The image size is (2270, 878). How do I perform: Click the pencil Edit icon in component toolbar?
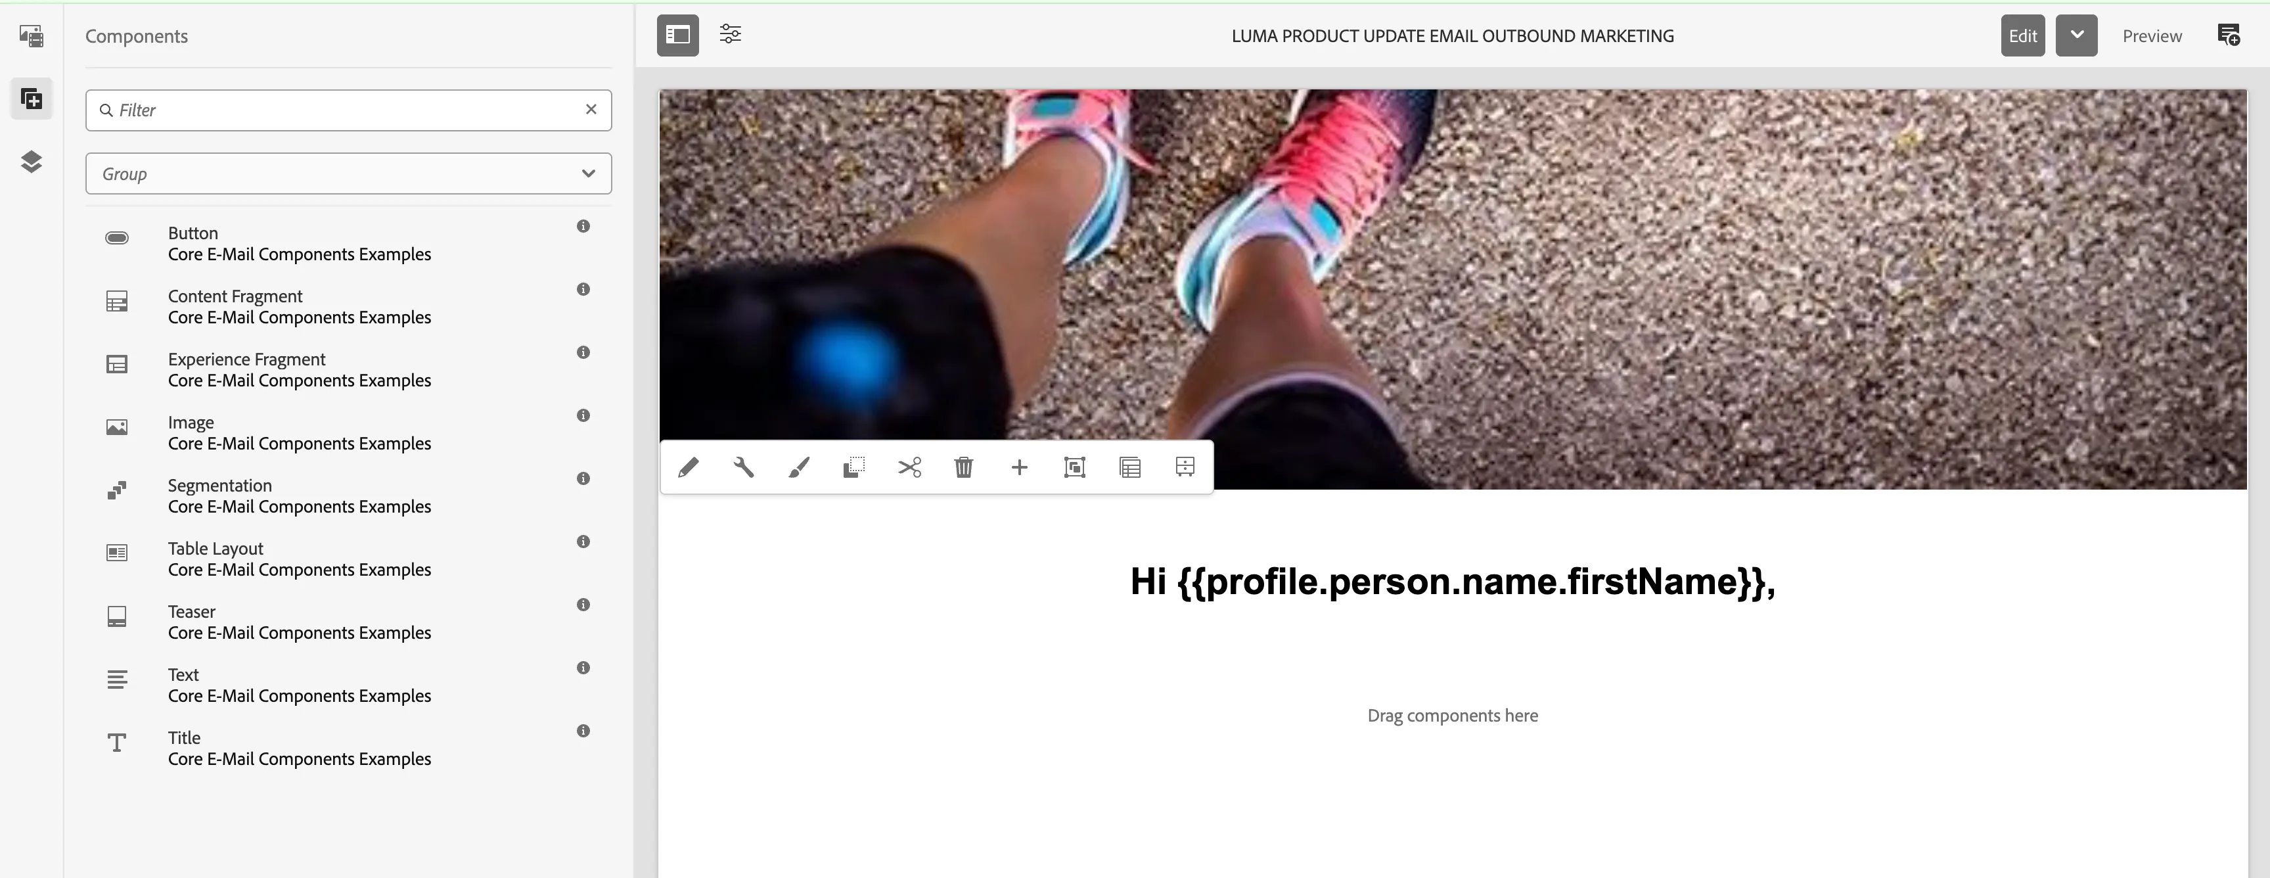tap(688, 467)
